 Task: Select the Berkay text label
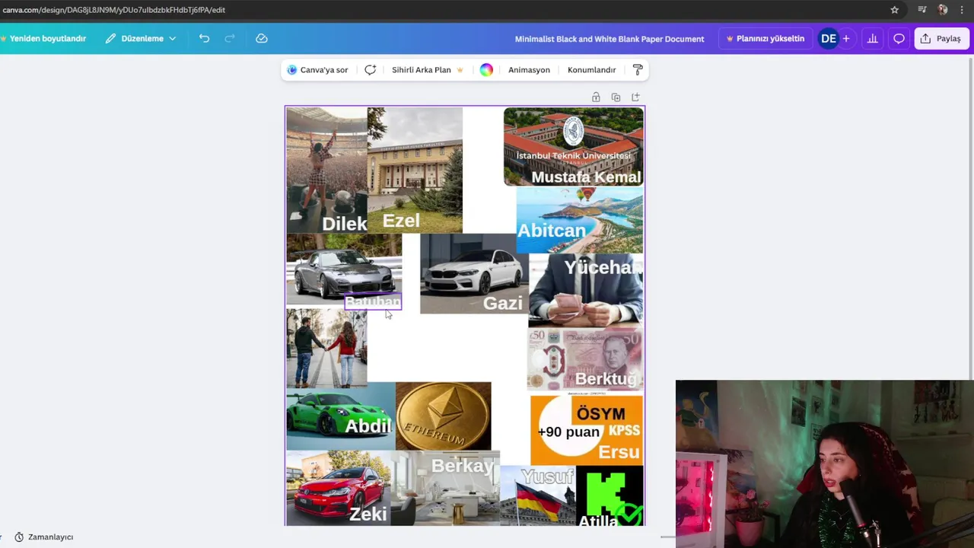(x=463, y=466)
